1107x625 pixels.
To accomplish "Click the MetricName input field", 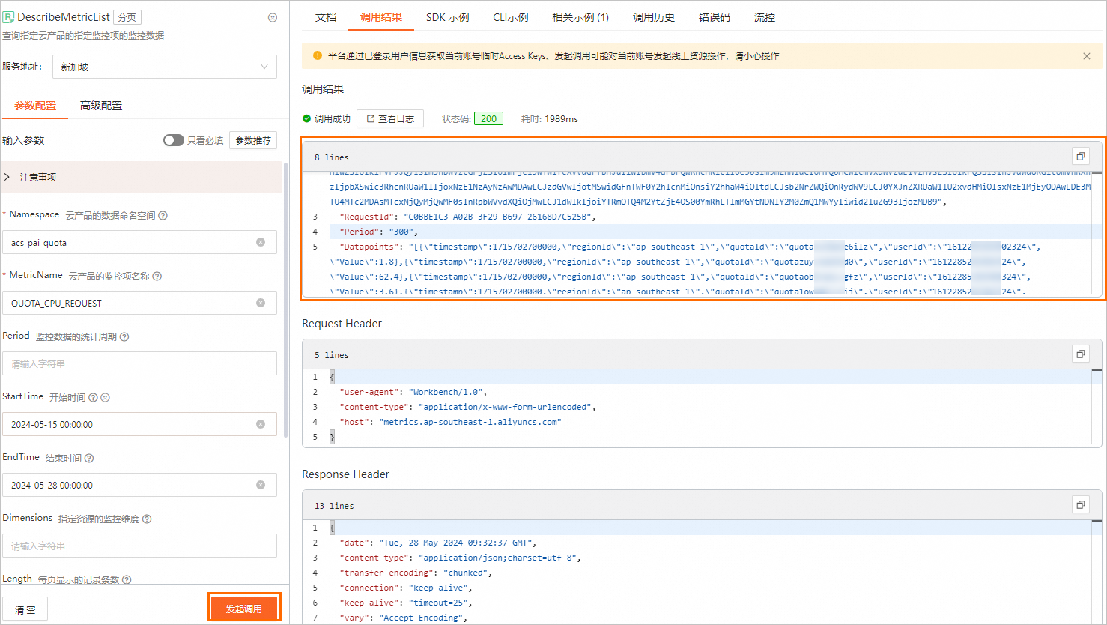I will coord(139,303).
